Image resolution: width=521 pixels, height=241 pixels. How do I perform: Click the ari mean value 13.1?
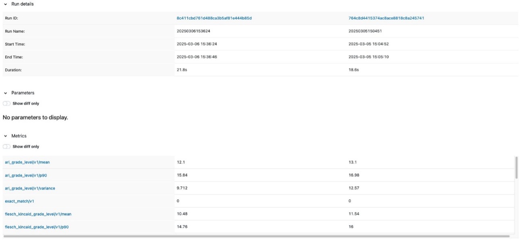pos(352,162)
